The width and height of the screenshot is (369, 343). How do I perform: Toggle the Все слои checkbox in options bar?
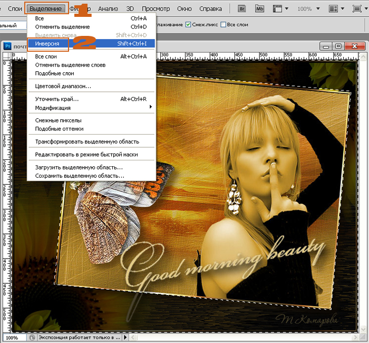coord(224,24)
